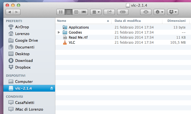Select the VLC cone app icon
191x114 pixels.
[x=65, y=42]
